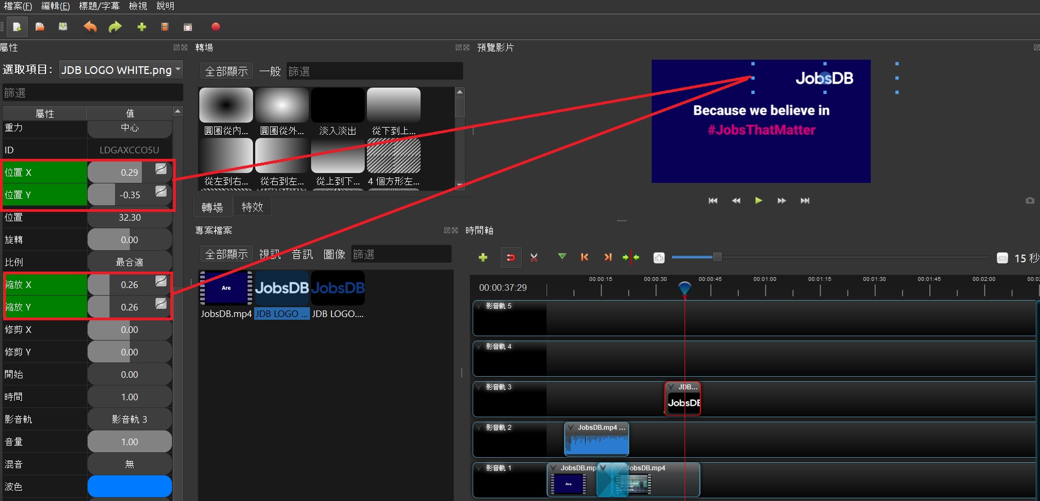Save current frame with camera icon
1040x501 pixels.
1030,201
